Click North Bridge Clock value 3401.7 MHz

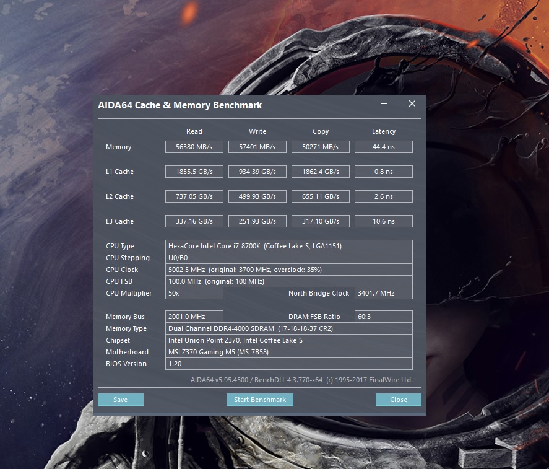(x=384, y=293)
